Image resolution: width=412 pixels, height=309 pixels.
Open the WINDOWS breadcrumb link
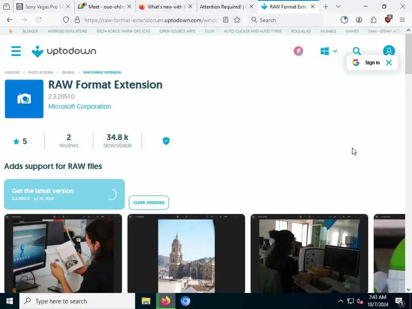click(x=12, y=72)
